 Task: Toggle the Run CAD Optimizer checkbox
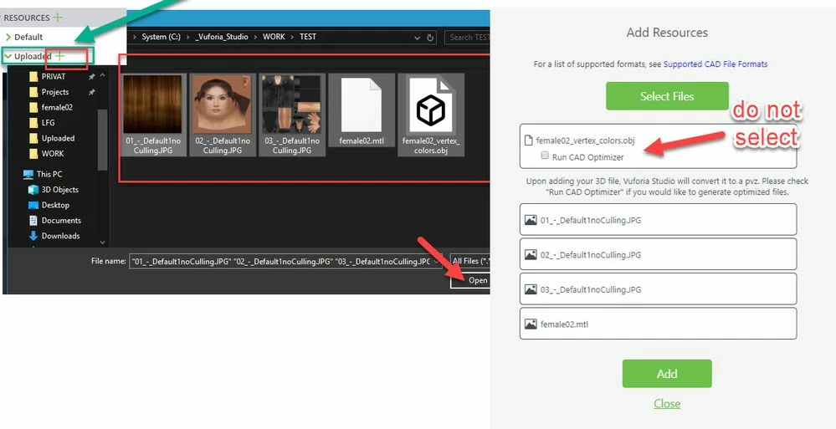tap(544, 156)
